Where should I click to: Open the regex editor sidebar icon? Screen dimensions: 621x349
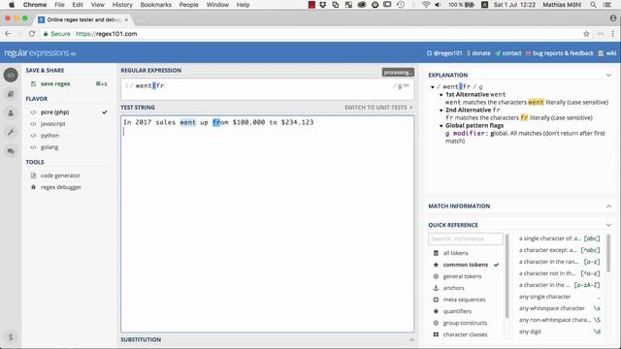tap(11, 75)
